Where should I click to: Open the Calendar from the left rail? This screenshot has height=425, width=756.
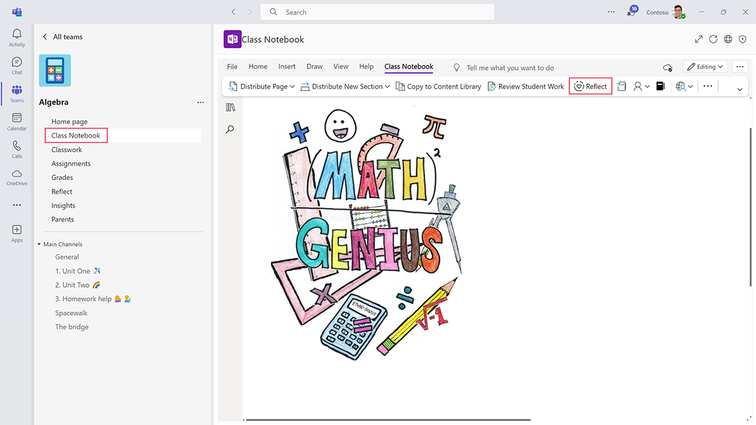[x=16, y=120]
